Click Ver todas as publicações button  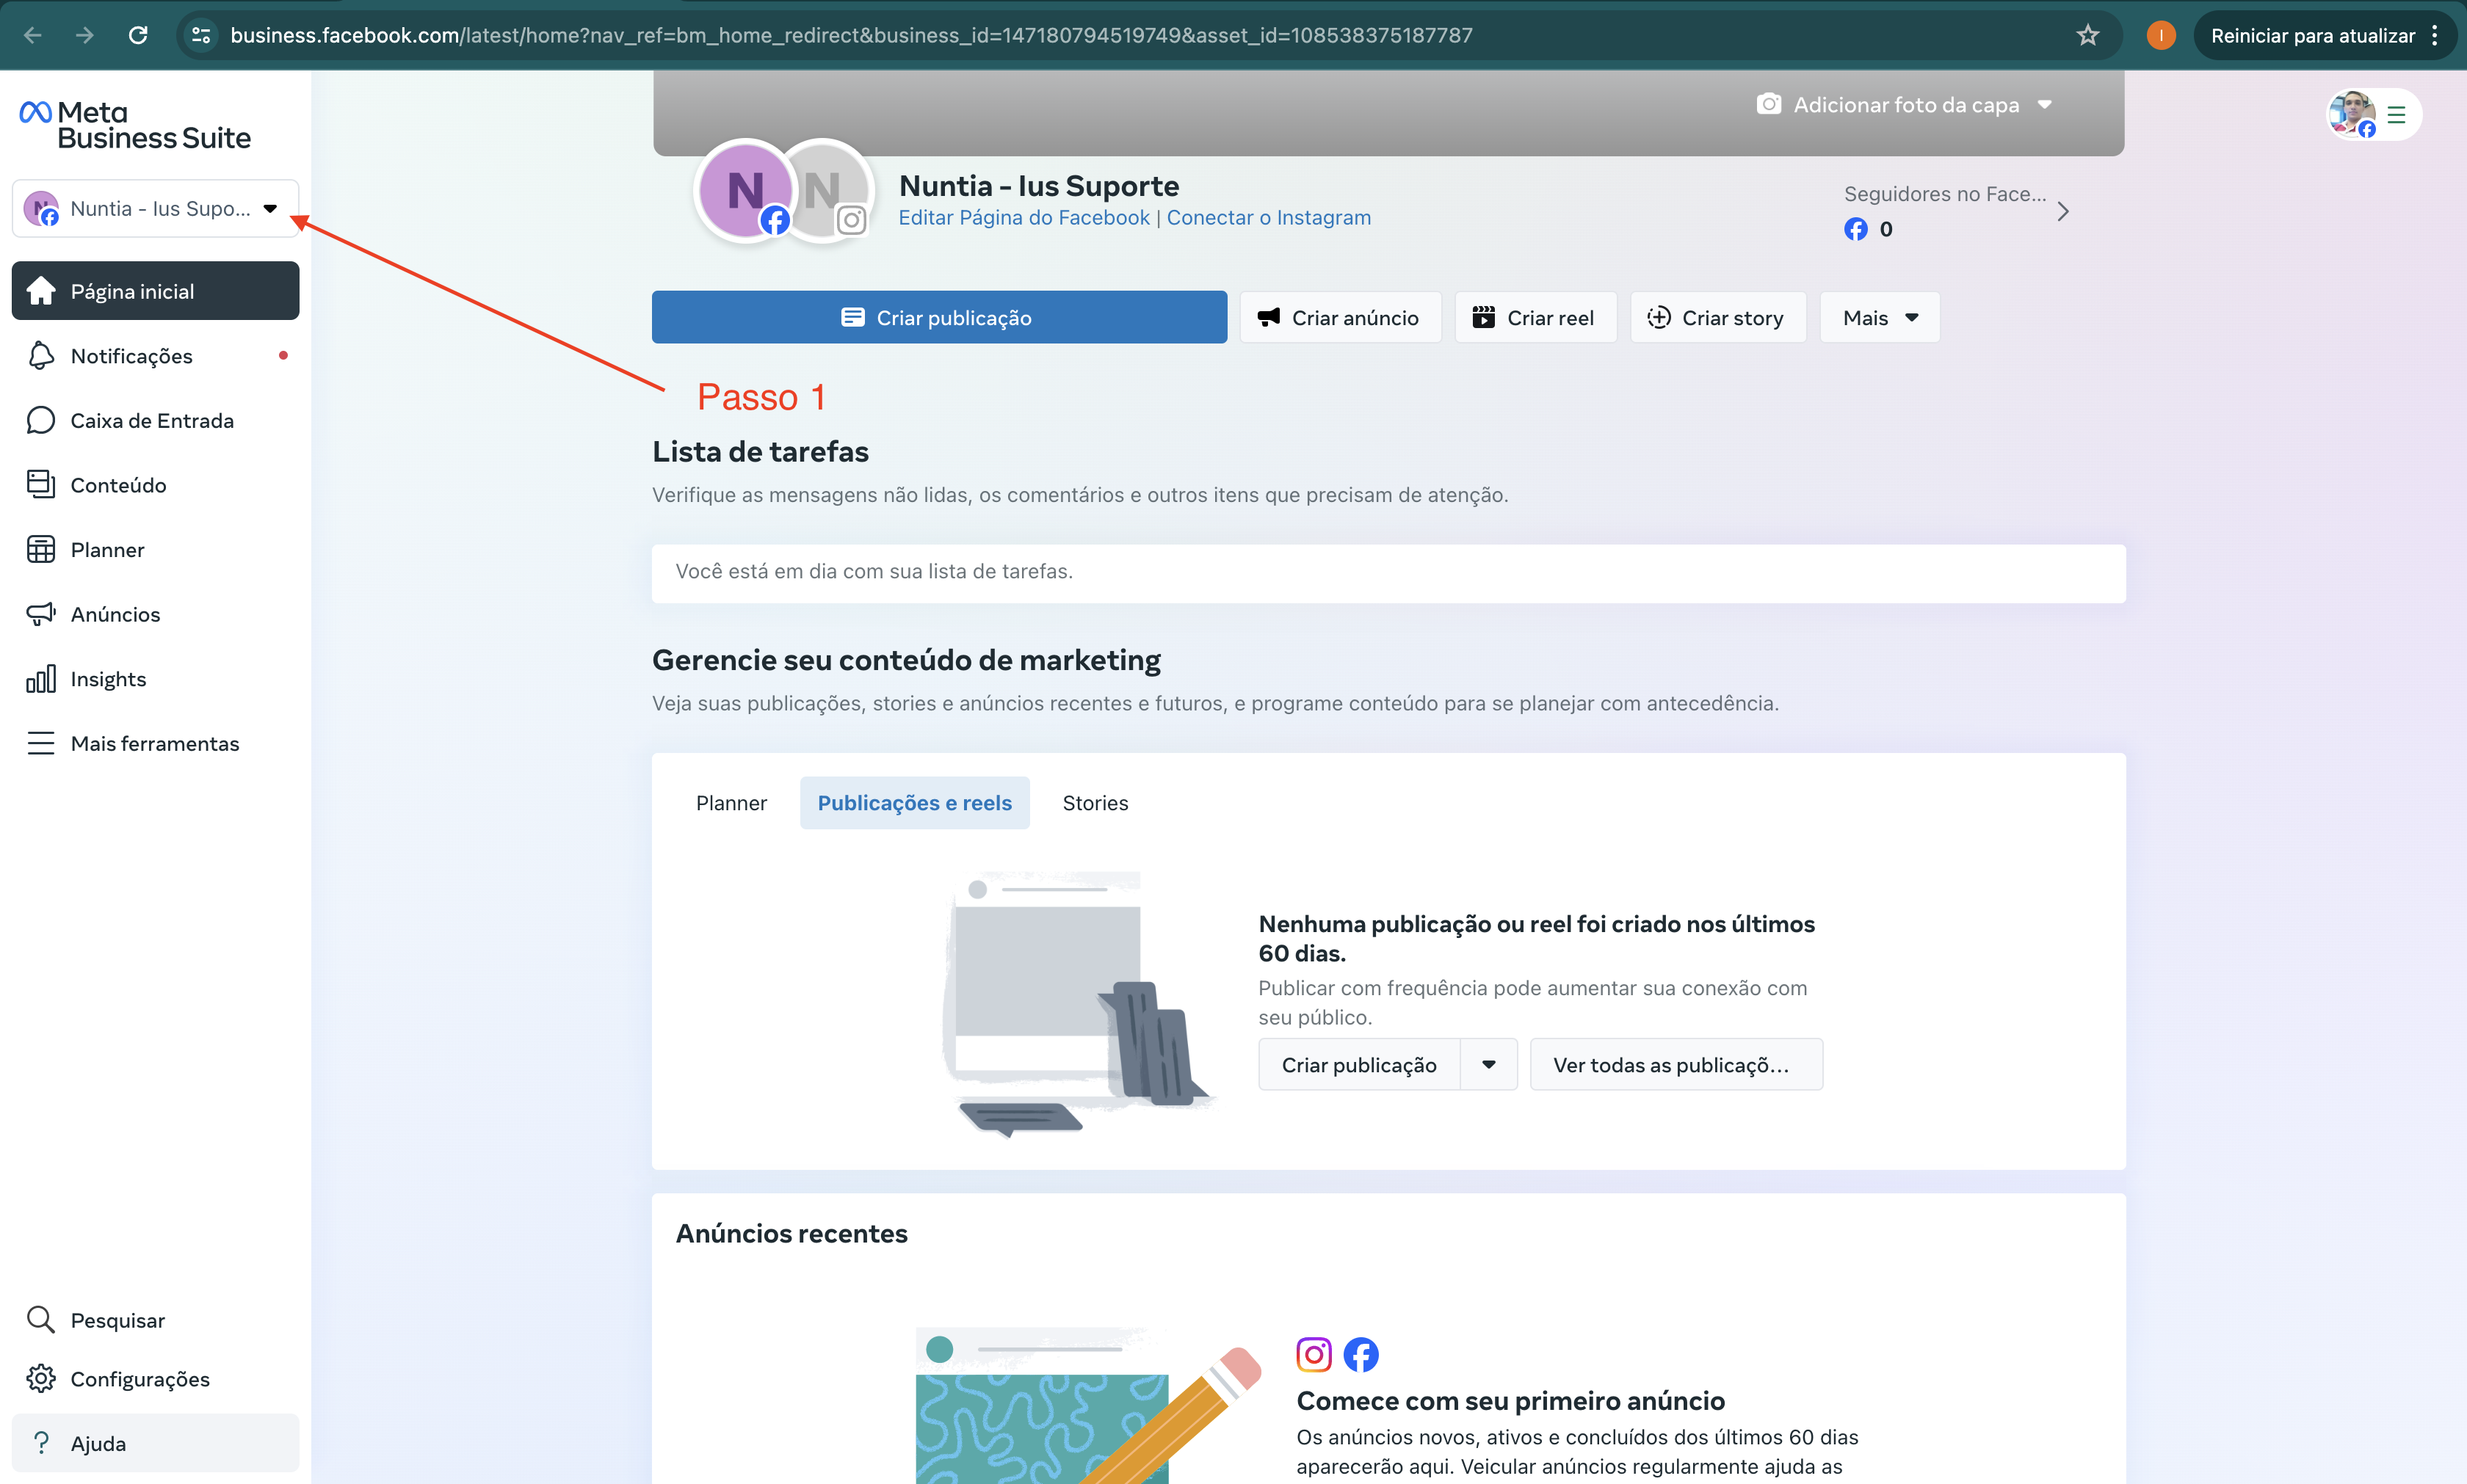pos(1677,1065)
